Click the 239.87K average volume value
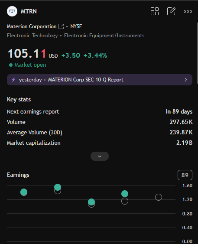 [x=181, y=133]
